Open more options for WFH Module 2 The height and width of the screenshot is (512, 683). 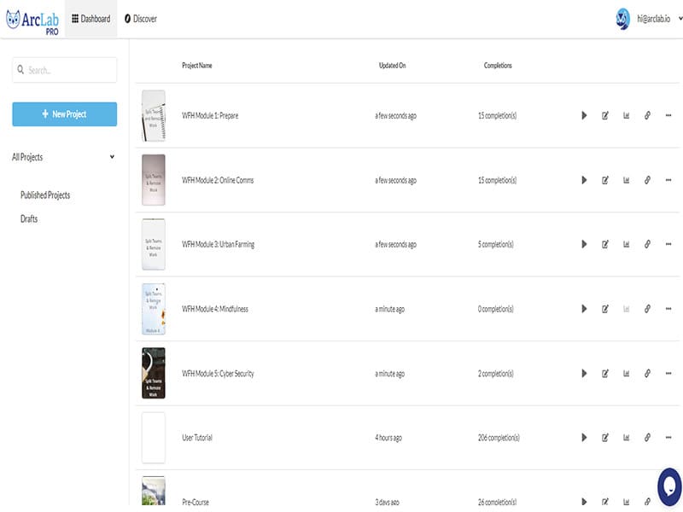[668, 180]
